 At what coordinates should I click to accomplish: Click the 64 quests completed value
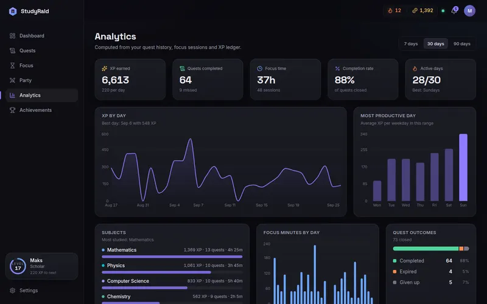(x=186, y=80)
